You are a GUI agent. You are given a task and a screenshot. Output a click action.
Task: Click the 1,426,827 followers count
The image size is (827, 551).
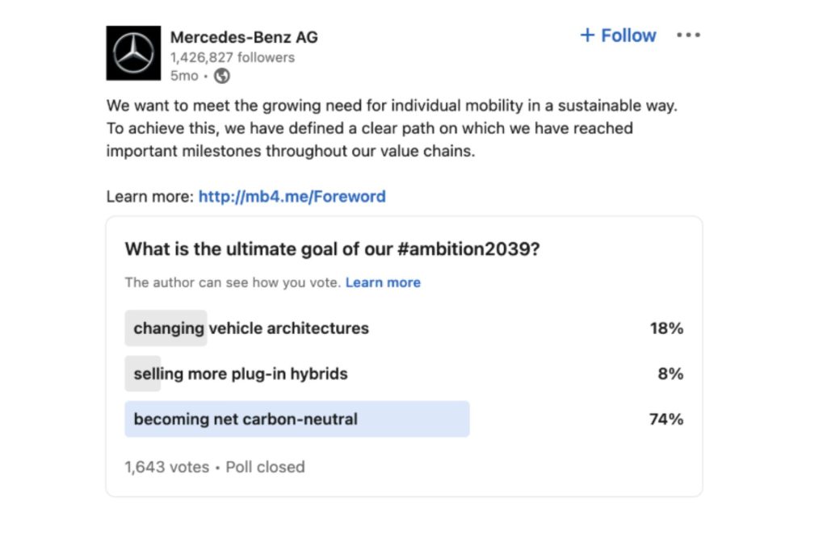coord(232,57)
